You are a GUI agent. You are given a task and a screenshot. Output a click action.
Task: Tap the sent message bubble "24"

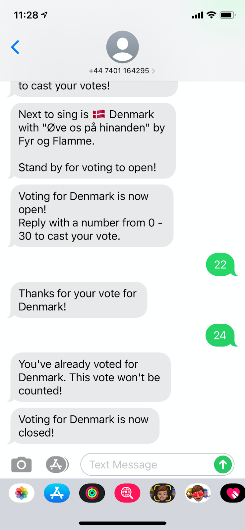pos(220,335)
